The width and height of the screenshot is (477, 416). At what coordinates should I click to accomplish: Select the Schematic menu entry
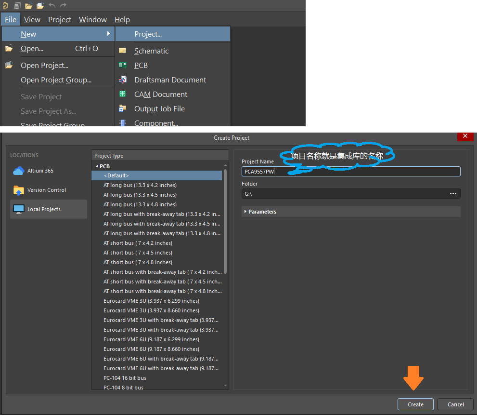(x=173, y=51)
